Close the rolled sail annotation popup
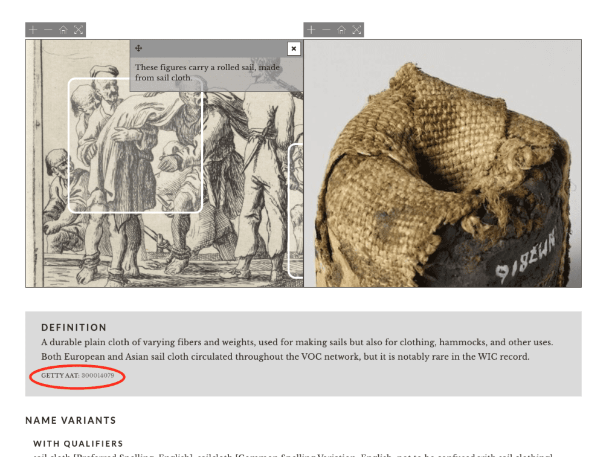The height and width of the screenshot is (457, 609). (294, 48)
